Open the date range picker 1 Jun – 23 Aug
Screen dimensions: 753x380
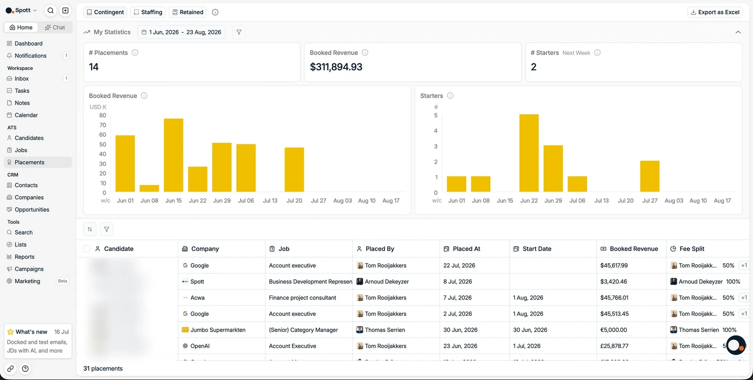coord(181,32)
